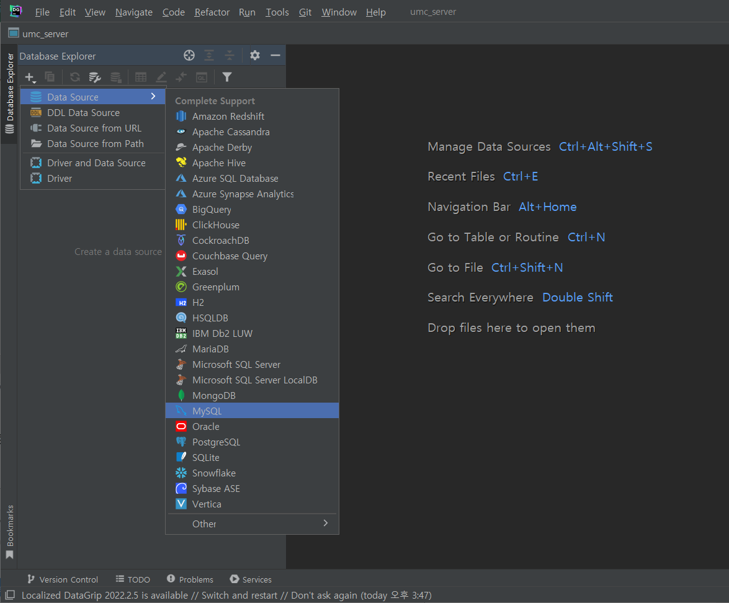Open the Run menu

pos(248,12)
